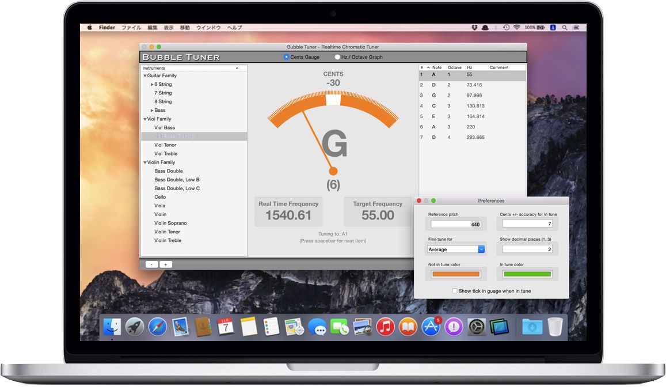Screen dimensions: 666x390
Task: Change the In tune green color
Action: 527,274
